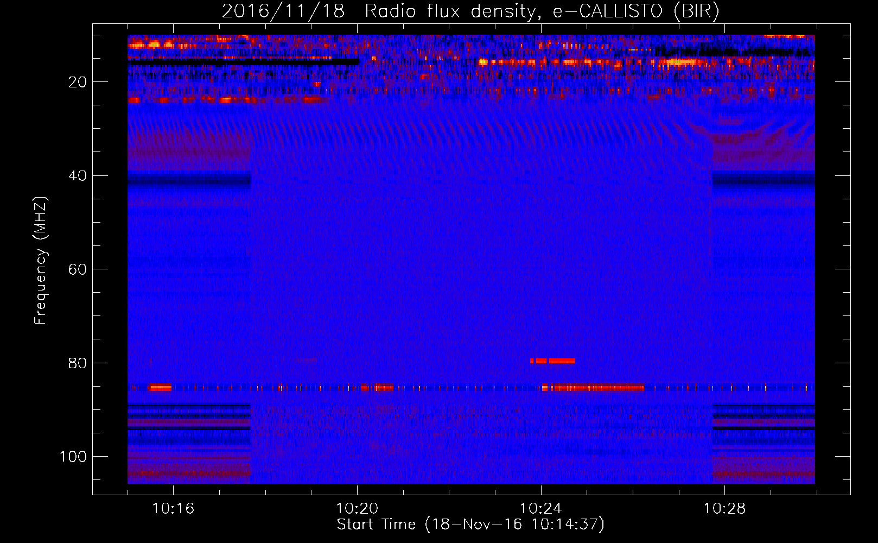Click the 'Start Time (18-Nov-16 10:14:37)' label
The height and width of the screenshot is (543, 878).
pyautogui.click(x=470, y=525)
